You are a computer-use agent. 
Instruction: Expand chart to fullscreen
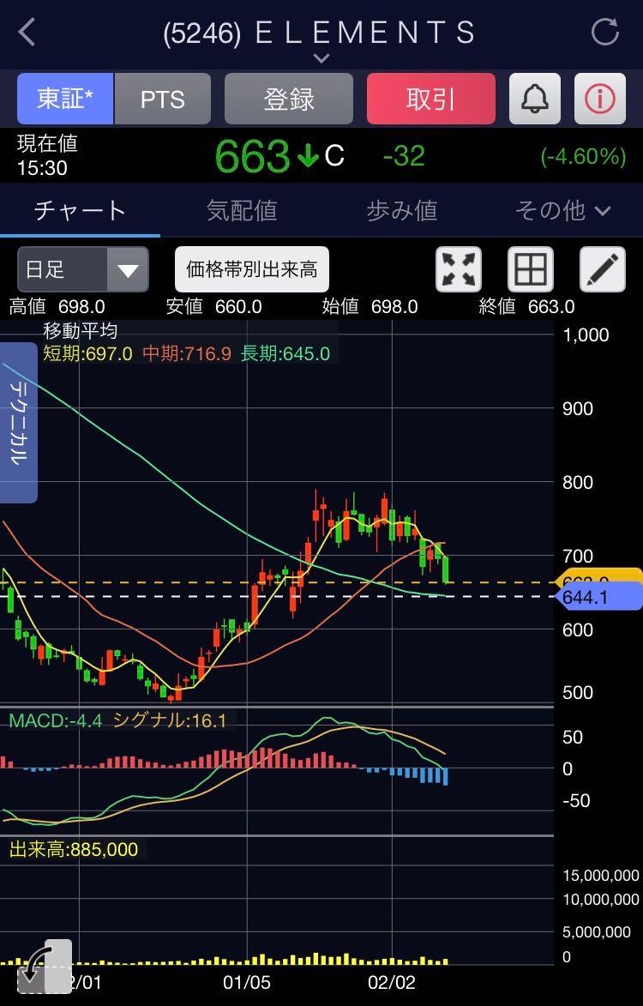pos(459,270)
